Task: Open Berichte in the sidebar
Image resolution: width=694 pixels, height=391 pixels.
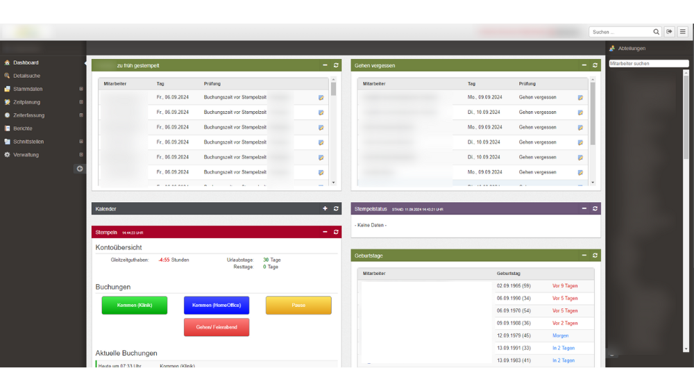Action: (x=23, y=128)
